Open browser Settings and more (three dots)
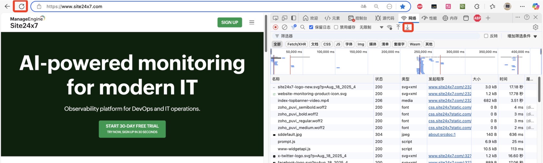543x163 pixels. [522, 6]
